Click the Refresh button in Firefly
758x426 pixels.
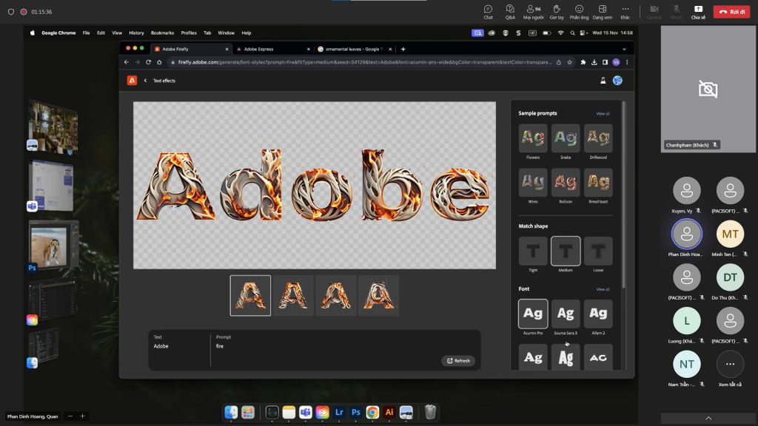click(x=458, y=361)
